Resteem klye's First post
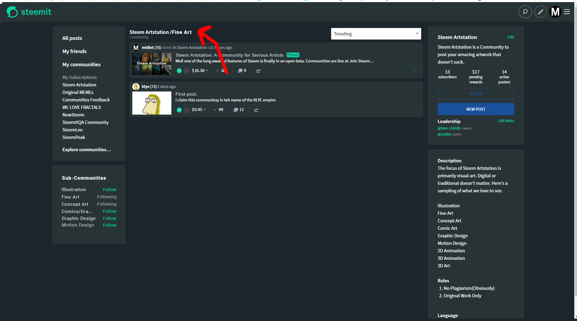This screenshot has height=321, width=577. [256, 110]
